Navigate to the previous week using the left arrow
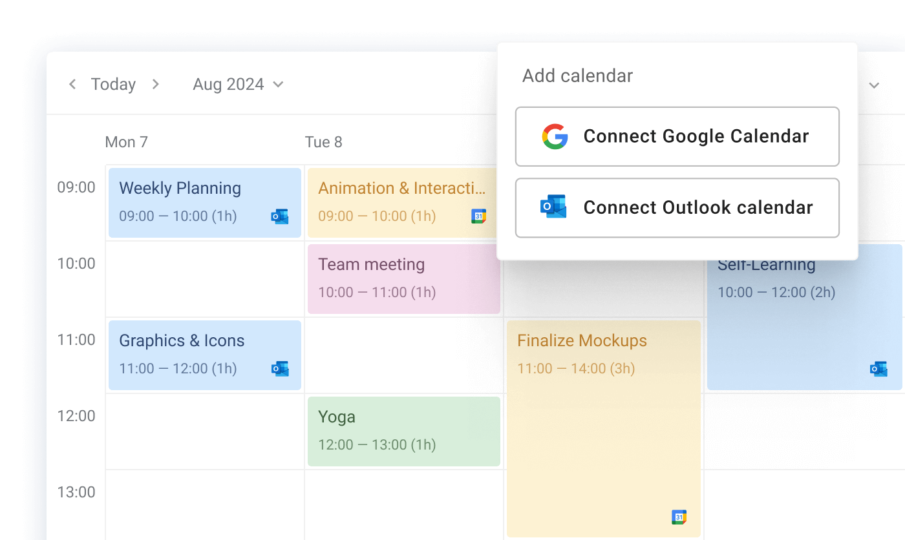Screen dimensions: 905x540 (x=72, y=84)
